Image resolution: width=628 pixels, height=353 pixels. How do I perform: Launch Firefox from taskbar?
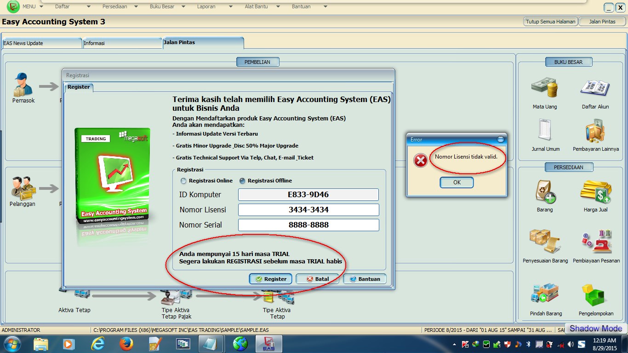click(x=126, y=344)
